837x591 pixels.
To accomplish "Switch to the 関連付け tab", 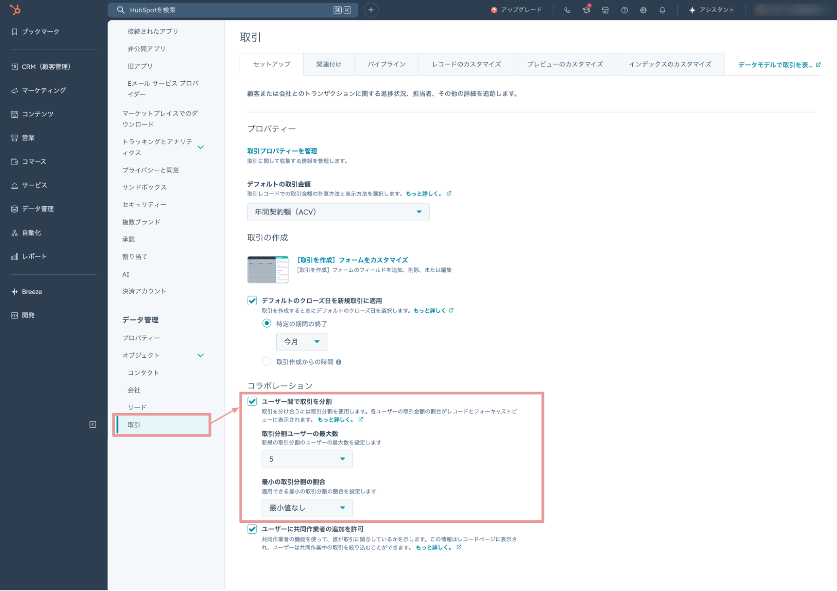I will tap(329, 64).
